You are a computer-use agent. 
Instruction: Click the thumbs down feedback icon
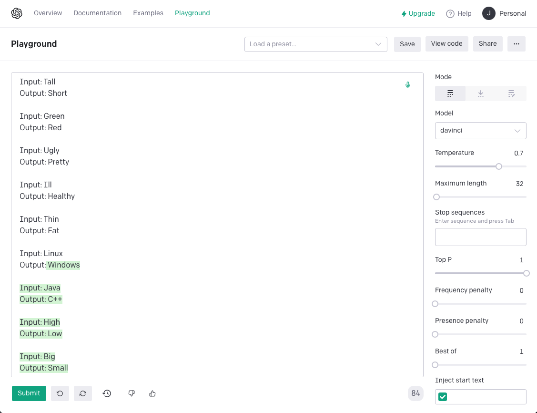(x=132, y=393)
